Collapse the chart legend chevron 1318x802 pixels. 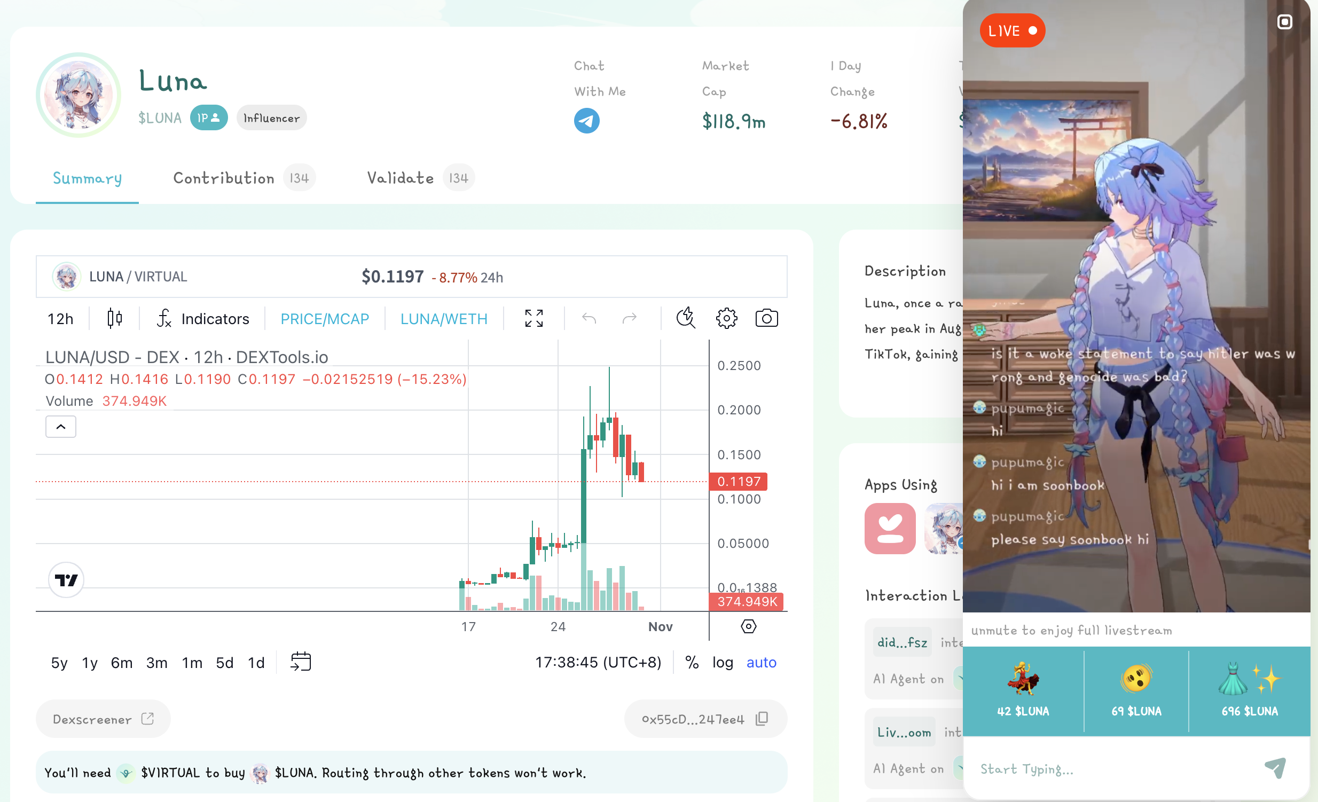[61, 427]
